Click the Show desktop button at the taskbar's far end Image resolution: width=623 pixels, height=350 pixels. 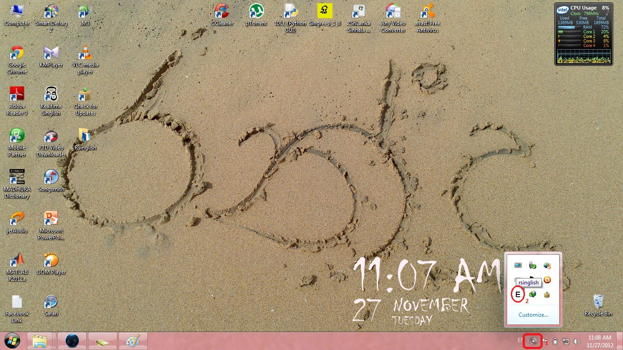tap(620, 341)
